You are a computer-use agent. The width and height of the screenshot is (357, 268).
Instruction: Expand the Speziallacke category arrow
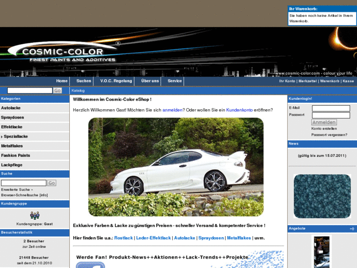tap(2, 137)
